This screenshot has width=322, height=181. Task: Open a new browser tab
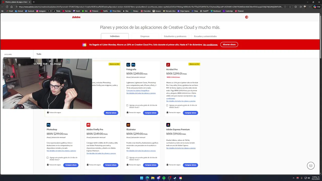coord(34,2)
